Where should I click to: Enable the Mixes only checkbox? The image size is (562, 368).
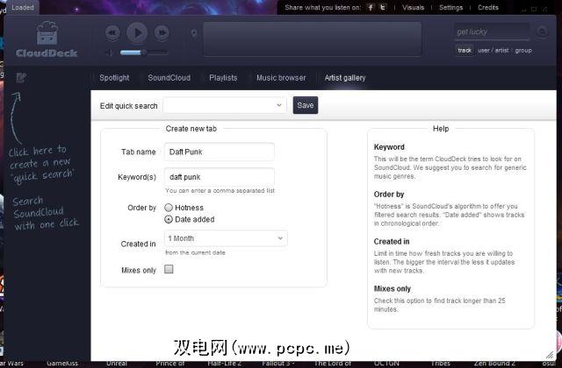pos(169,269)
